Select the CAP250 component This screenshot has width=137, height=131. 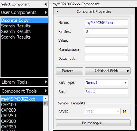click(x=22, y=116)
